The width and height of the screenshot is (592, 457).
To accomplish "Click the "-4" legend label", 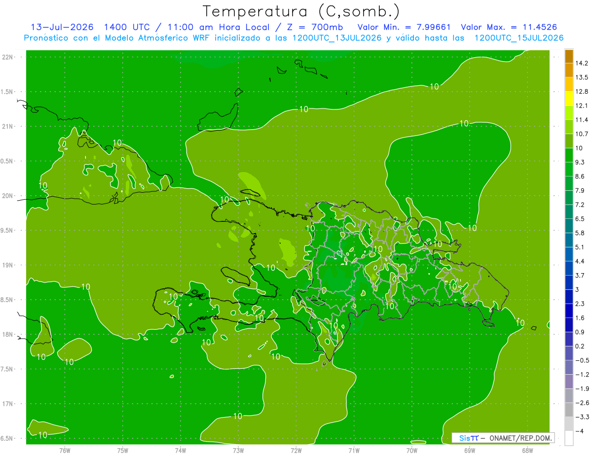I will tap(579, 431).
